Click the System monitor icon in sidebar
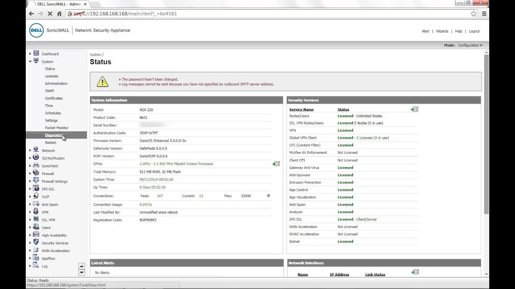Screen dimensions: 515x289 (x=36, y=61)
